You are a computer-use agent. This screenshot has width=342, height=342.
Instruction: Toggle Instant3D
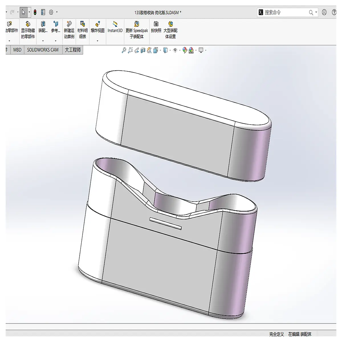pyautogui.click(x=115, y=27)
